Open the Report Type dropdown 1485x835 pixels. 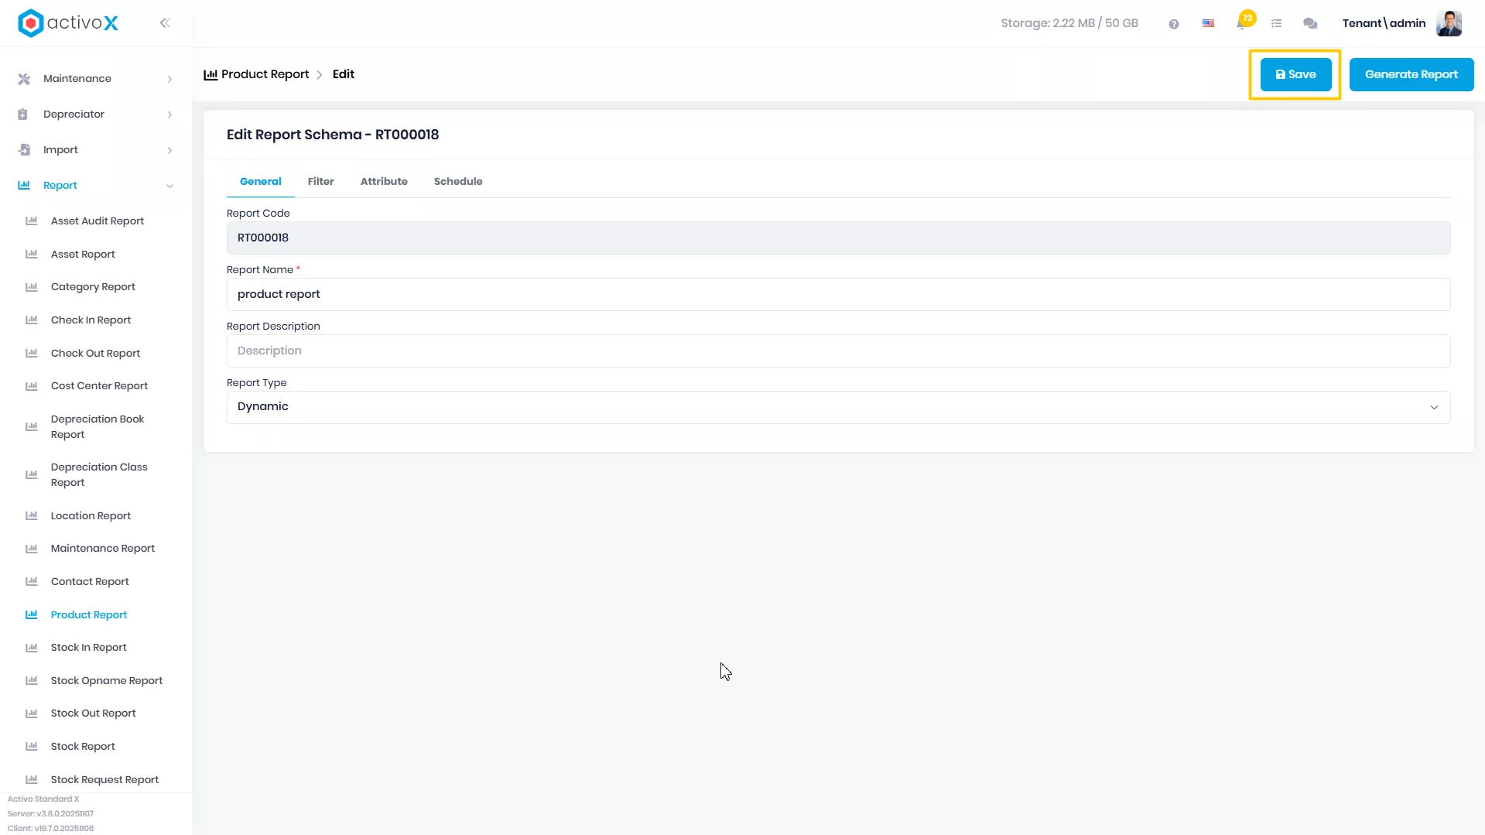[838, 407]
